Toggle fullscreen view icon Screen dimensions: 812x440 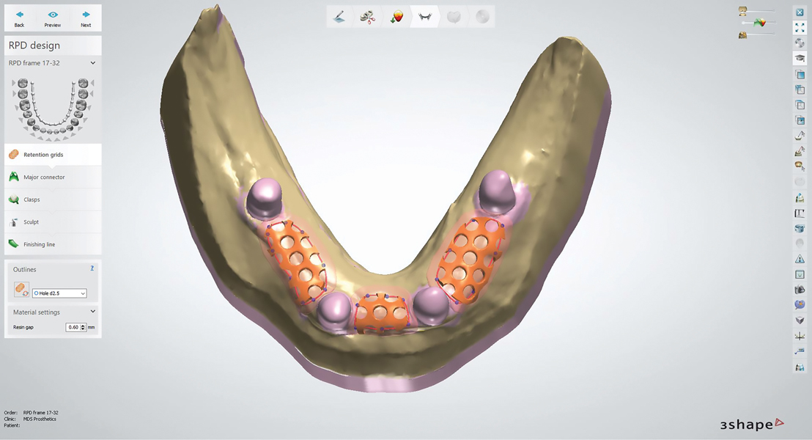click(x=800, y=28)
